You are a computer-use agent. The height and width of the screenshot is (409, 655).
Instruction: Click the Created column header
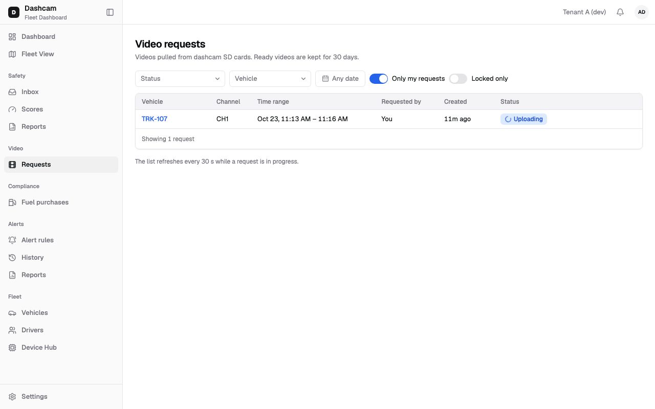pos(455,102)
